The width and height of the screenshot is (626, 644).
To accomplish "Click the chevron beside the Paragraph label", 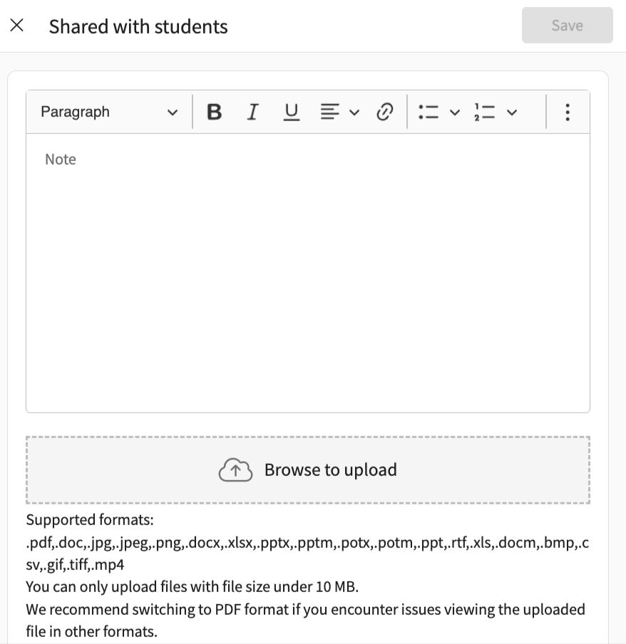I will click(x=172, y=113).
